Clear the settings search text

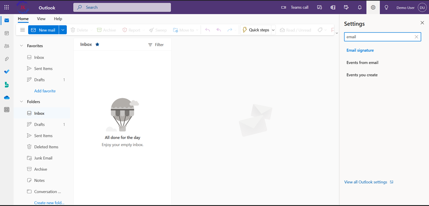416,37
